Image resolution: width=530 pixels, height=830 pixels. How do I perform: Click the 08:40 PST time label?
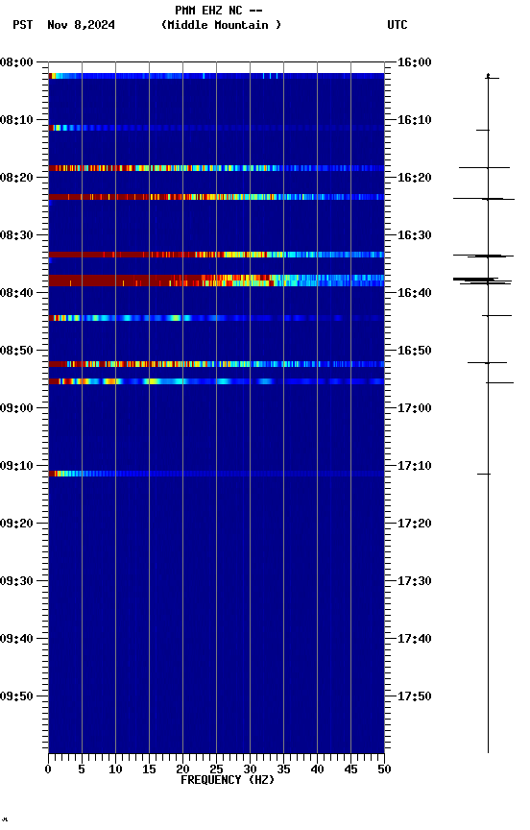(x=16, y=293)
